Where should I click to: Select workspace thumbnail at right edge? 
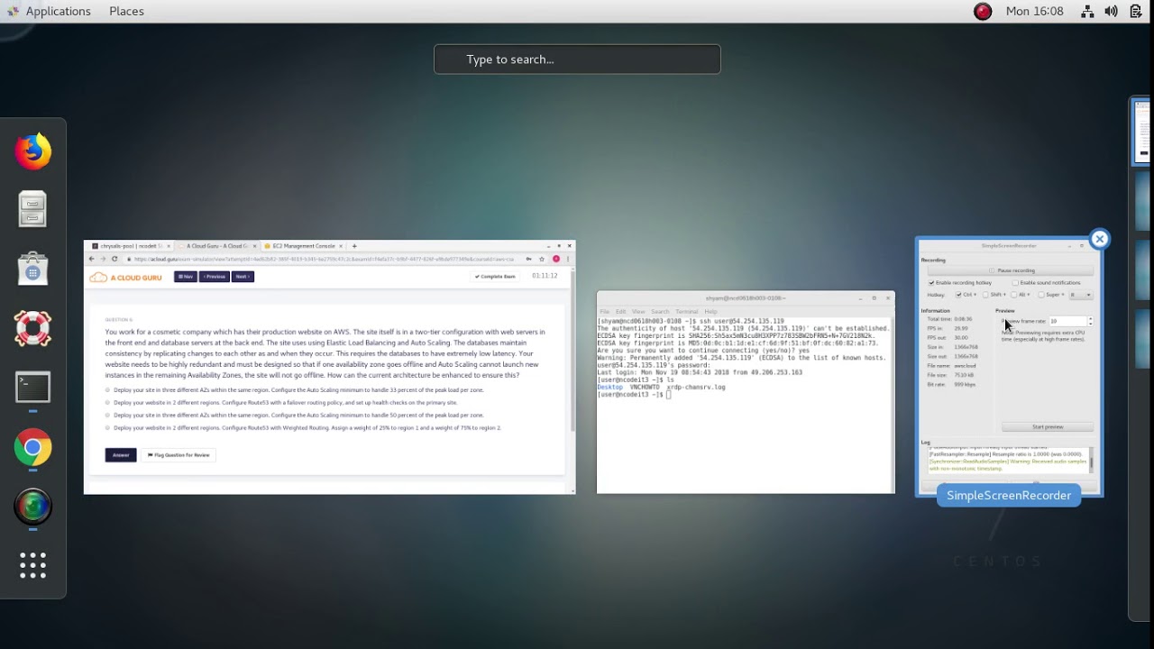1141,132
